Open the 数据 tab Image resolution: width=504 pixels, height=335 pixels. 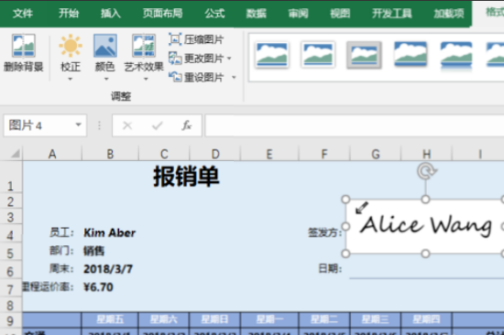(257, 14)
